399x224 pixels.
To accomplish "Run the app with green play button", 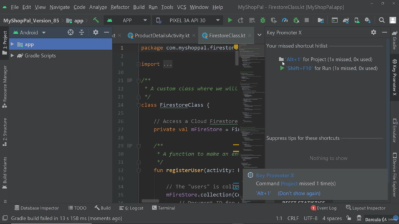I will pyautogui.click(x=230, y=21).
